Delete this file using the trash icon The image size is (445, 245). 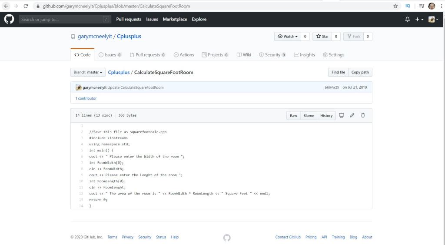click(363, 115)
